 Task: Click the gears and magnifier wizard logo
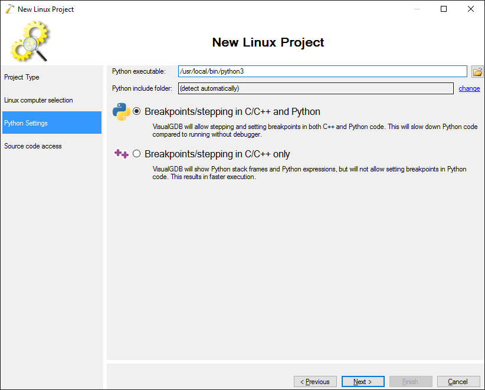click(30, 41)
